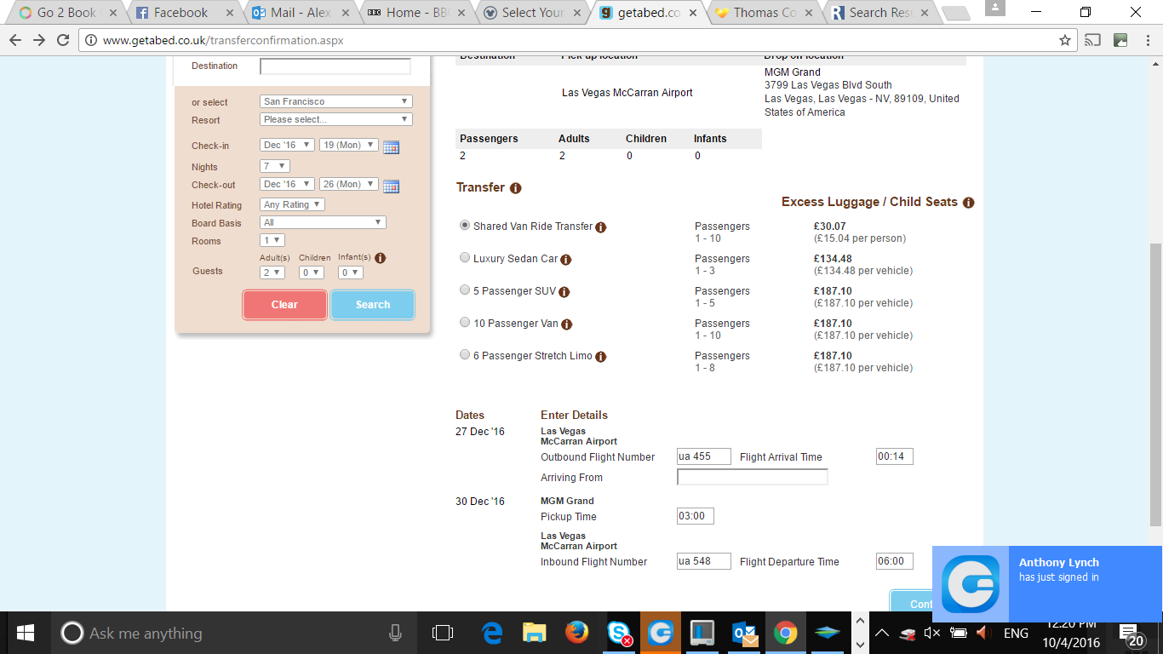View site information icon in address bar
1163x654 pixels.
point(91,40)
